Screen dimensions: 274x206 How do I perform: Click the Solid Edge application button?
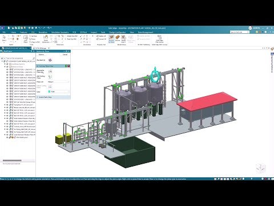2,28
